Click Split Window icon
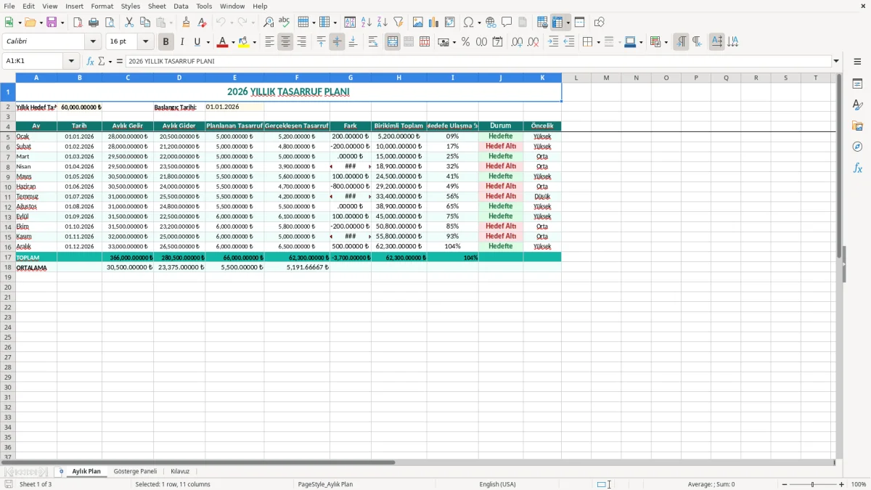Image resolution: width=871 pixels, height=490 pixels. [579, 23]
